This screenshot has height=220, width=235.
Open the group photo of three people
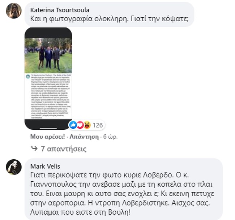point(48,56)
